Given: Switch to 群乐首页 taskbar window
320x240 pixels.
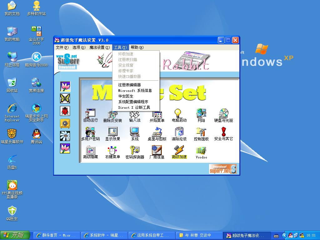Looking at the screenshot, I should click(56, 235).
